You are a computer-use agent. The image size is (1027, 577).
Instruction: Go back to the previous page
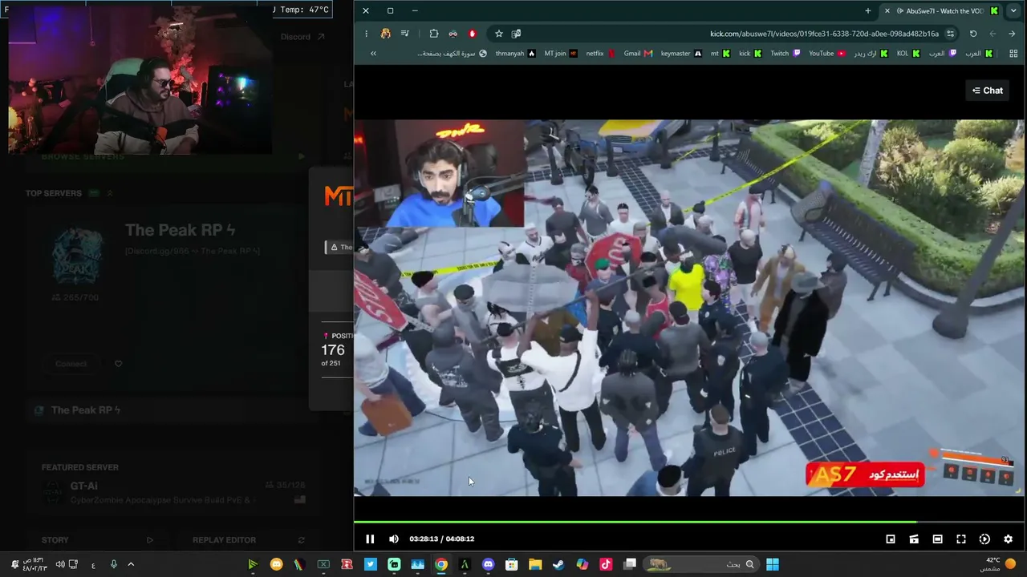coord(1012,34)
